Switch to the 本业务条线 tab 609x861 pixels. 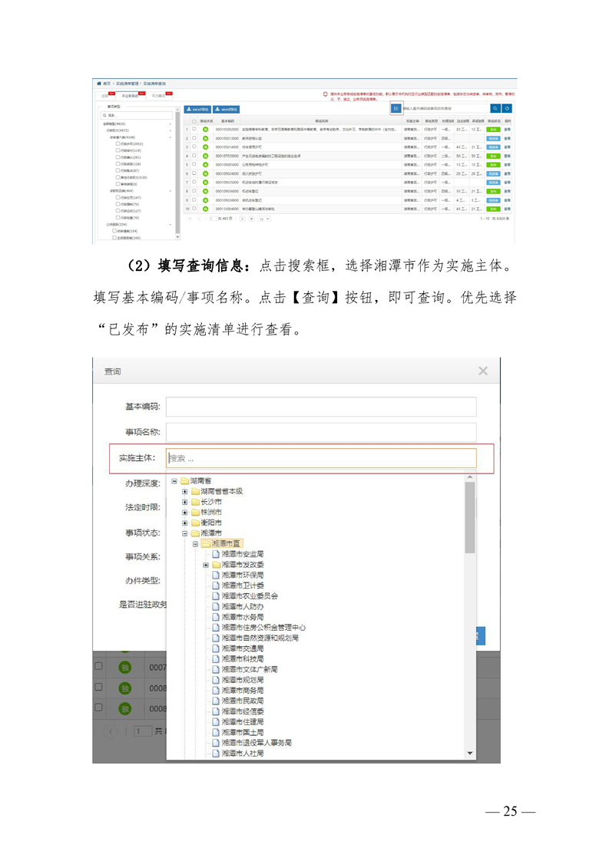click(x=131, y=96)
